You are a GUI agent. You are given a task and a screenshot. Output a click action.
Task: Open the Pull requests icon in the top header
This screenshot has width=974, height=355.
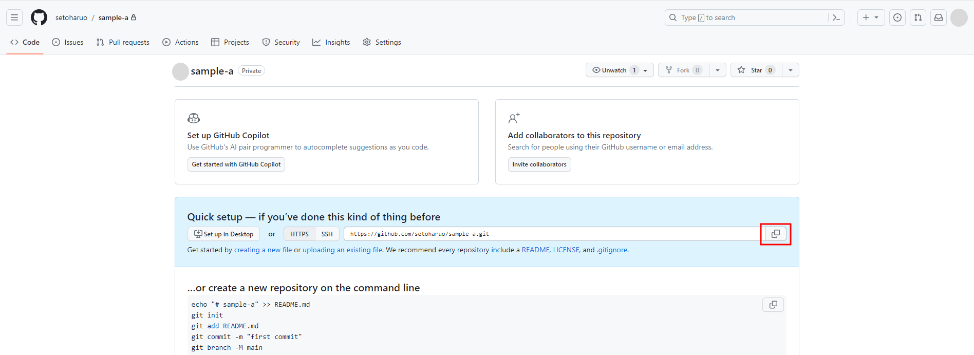918,17
